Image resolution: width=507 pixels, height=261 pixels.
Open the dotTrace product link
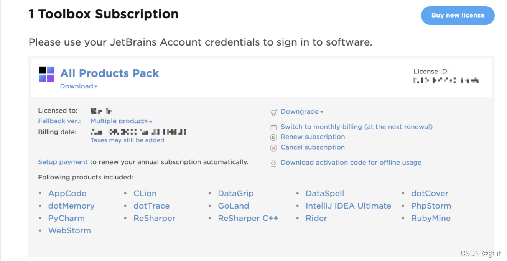pyautogui.click(x=151, y=206)
